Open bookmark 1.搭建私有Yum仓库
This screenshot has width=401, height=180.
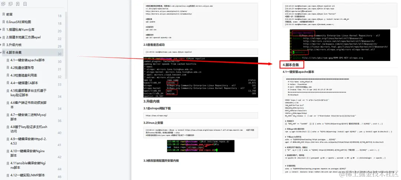tap(20, 30)
